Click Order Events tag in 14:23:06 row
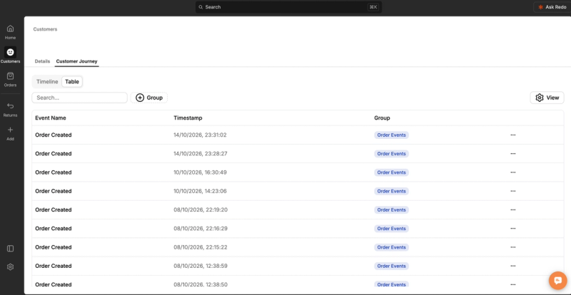 click(391, 191)
